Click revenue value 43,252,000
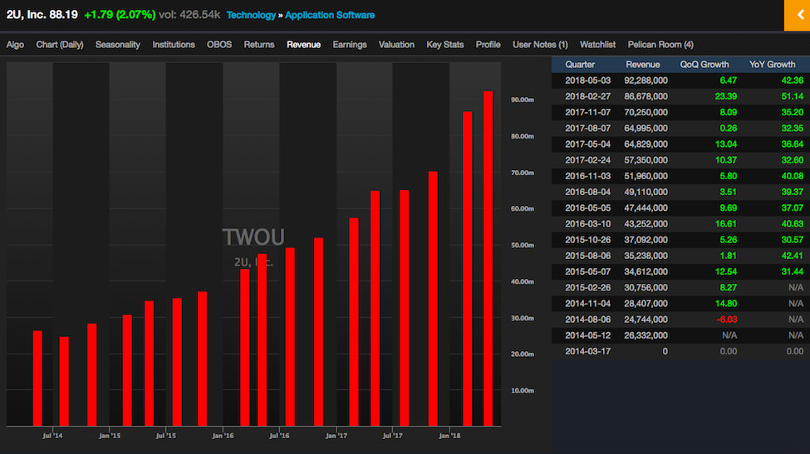This screenshot has height=454, width=810. pos(646,224)
